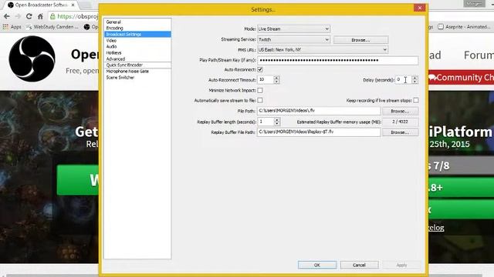Click the File Path text field
The image size is (494, 277).
(319, 111)
